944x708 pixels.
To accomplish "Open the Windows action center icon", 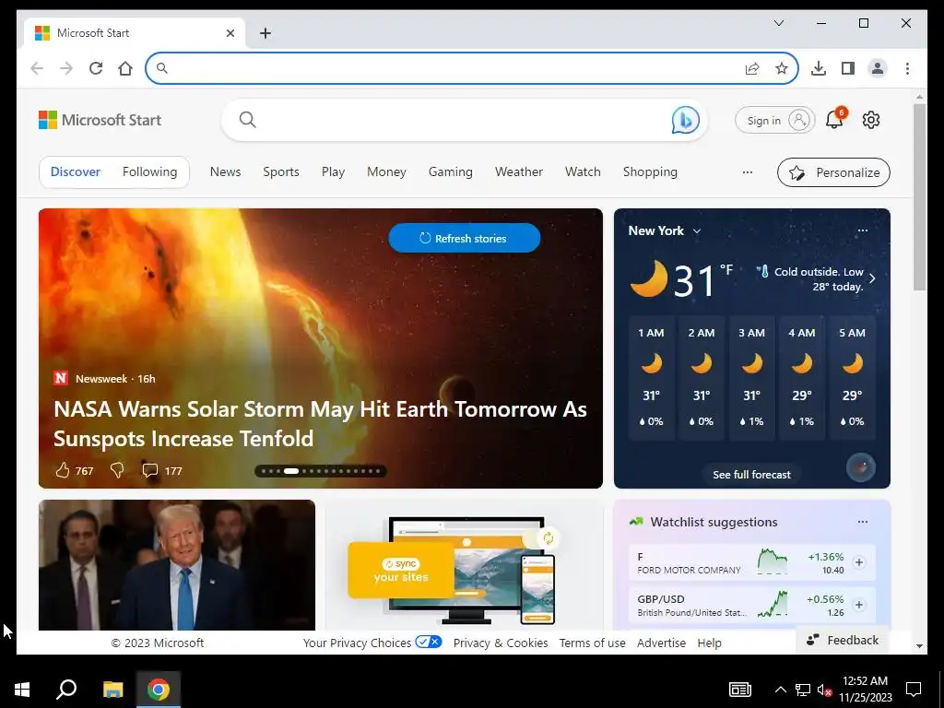I will (914, 690).
